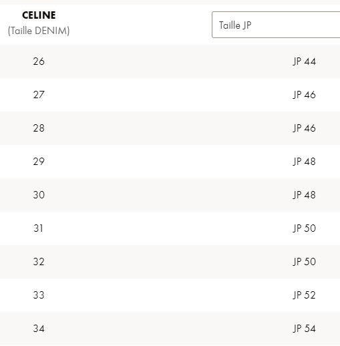Select denim size 26 row
This screenshot has width=340, height=346.
[x=170, y=61]
